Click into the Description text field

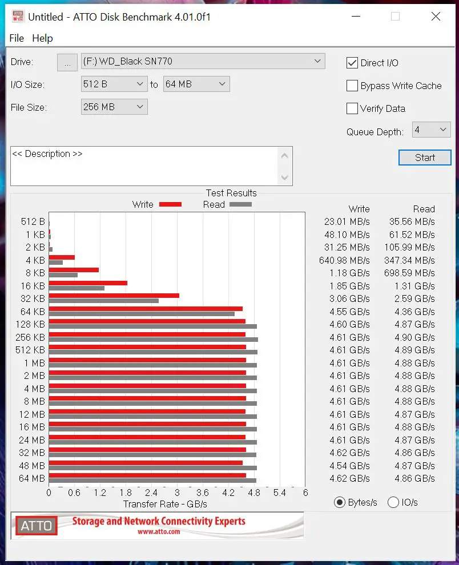[144, 166]
